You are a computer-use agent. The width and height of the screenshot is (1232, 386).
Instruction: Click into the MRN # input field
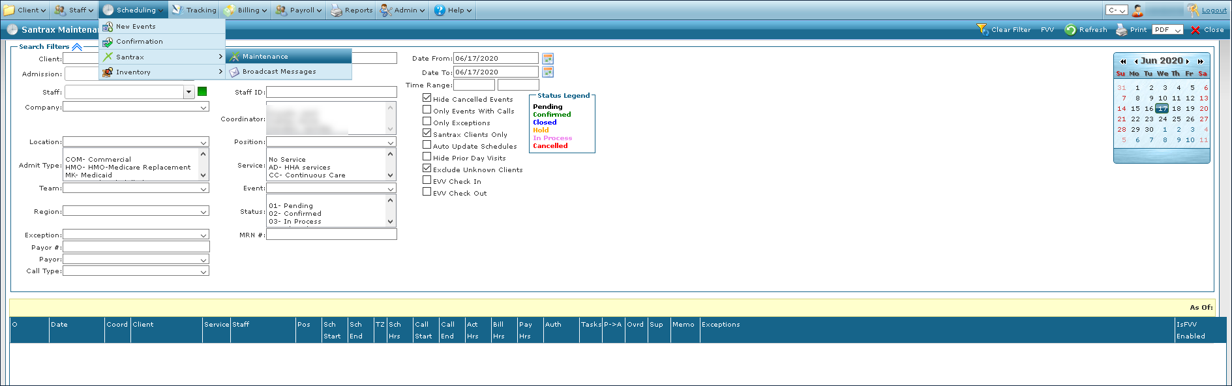[x=331, y=235]
